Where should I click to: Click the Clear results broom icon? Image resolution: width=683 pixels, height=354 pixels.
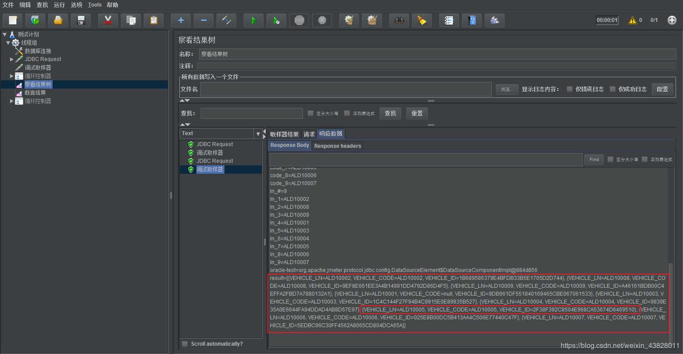coord(349,20)
